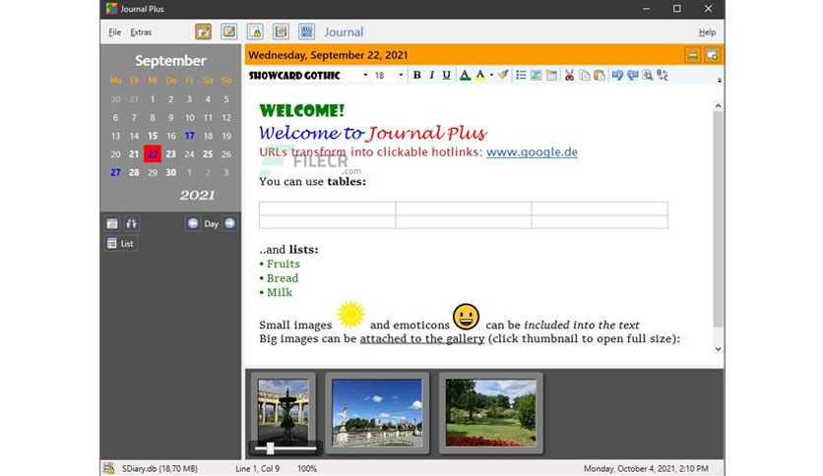This screenshot has width=823, height=476.
Task: Click the sun image in the text
Action: (350, 315)
